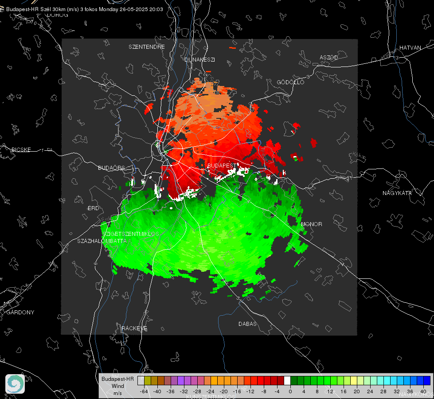Viewport: 434px width, 399px height.
Task: Click the BUDAPEST city label on map
Action: [x=222, y=165]
